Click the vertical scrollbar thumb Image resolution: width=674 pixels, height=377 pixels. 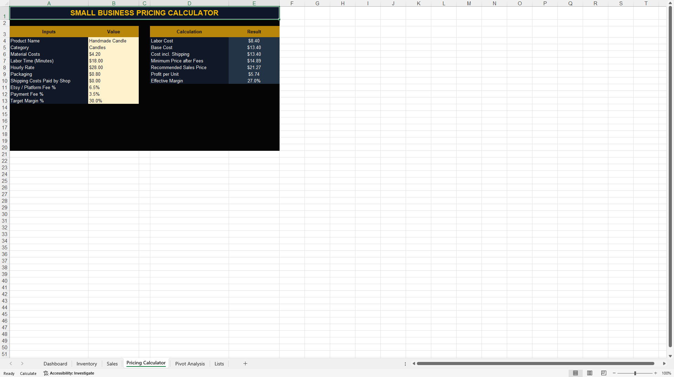point(670,176)
